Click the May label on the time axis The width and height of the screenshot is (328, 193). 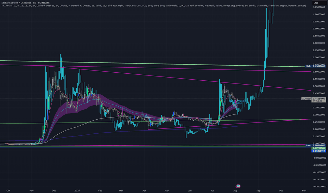pos(166,191)
